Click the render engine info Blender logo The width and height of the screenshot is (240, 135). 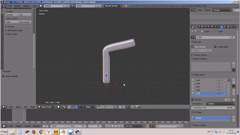pos(126,6)
